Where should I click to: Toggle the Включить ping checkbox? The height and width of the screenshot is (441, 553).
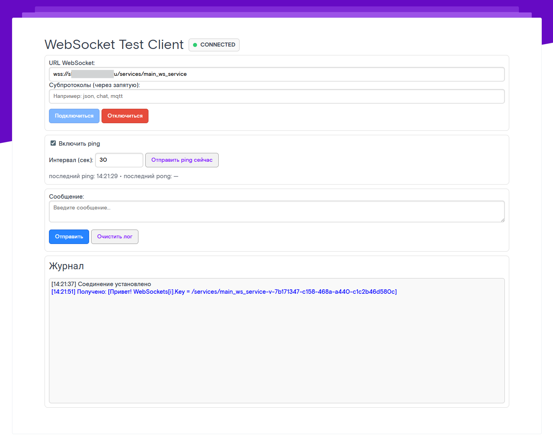53,143
